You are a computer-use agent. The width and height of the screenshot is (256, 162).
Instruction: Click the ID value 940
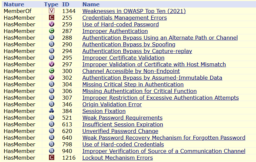pyautogui.click(x=67, y=151)
